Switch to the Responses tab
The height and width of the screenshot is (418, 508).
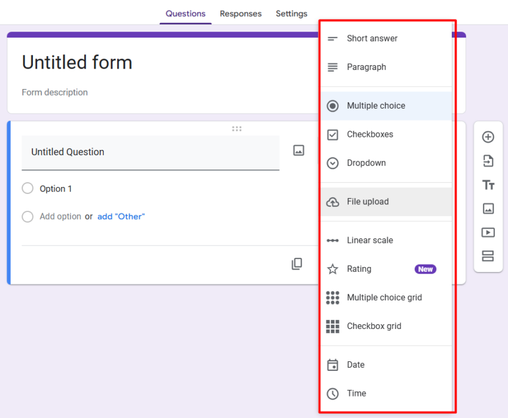pos(240,14)
